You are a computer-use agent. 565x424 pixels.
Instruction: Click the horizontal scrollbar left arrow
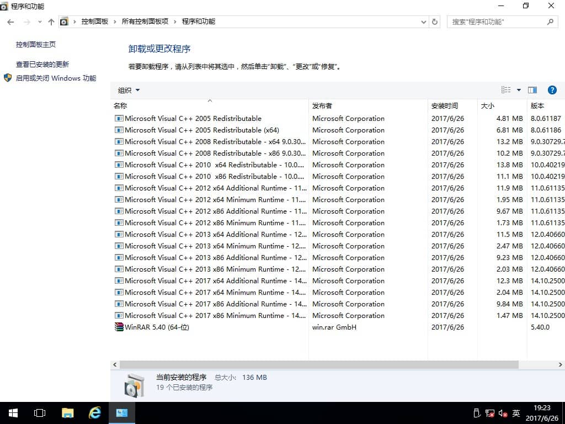click(x=115, y=364)
